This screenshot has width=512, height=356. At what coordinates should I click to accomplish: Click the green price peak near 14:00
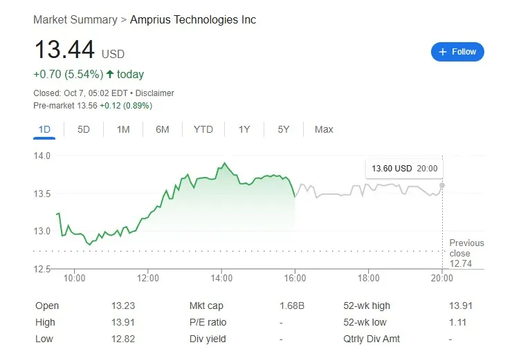tap(224, 163)
